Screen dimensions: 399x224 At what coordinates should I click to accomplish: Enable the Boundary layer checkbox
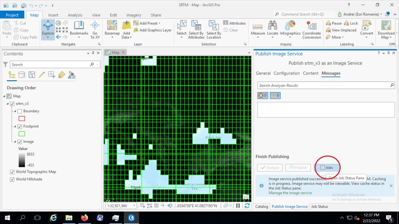(x=20, y=111)
